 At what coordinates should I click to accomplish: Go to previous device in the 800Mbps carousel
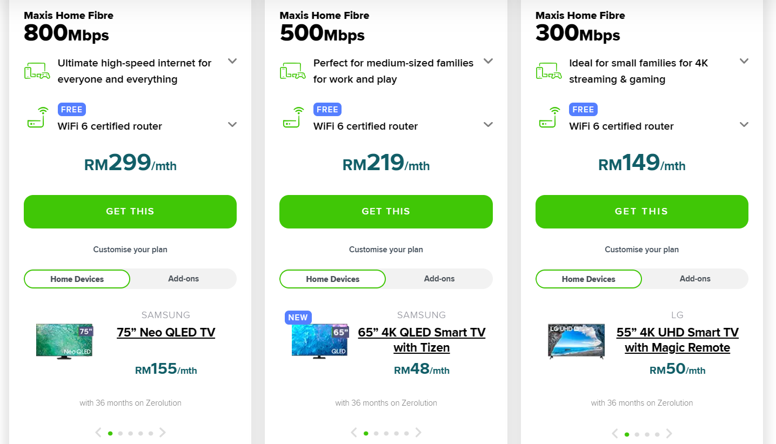pos(98,433)
